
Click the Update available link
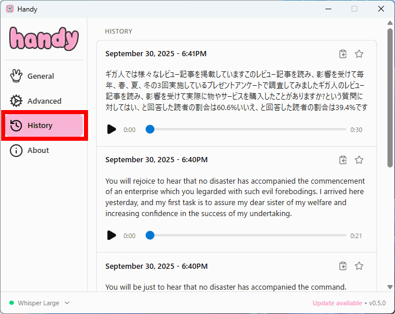click(x=337, y=303)
